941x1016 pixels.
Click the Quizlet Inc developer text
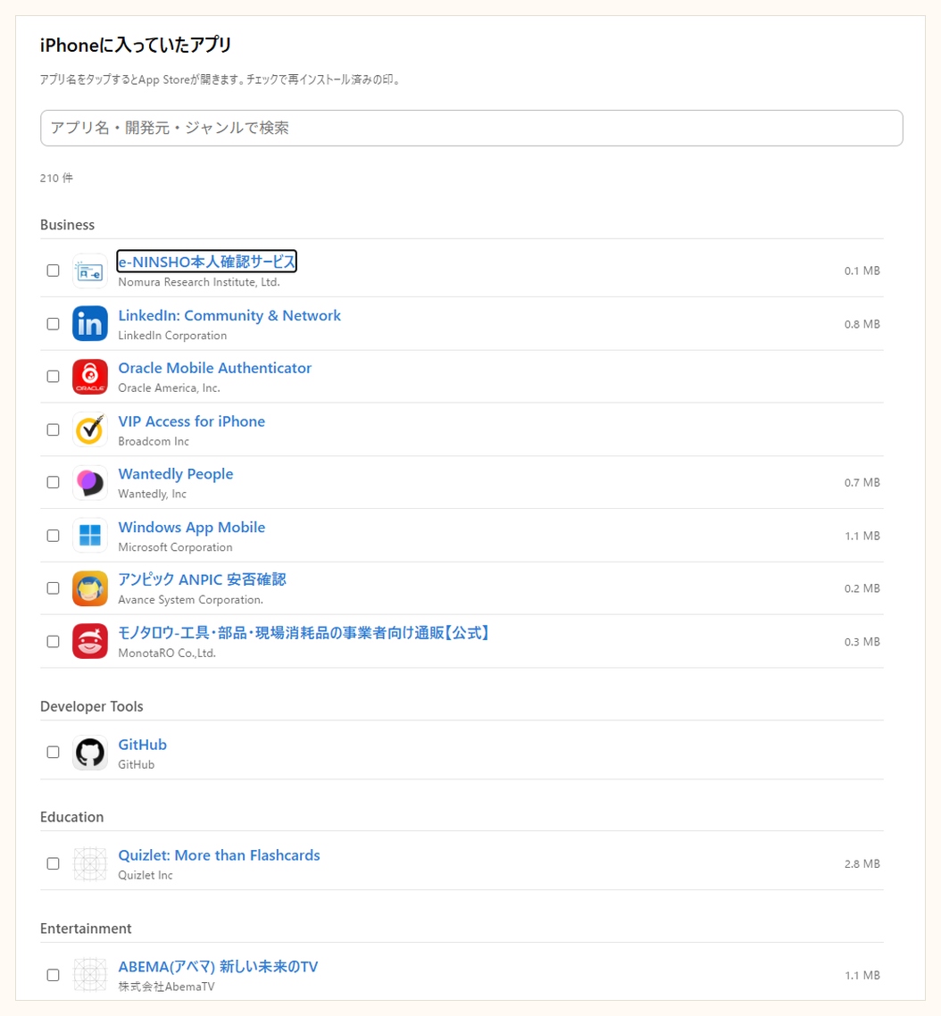[x=146, y=876]
